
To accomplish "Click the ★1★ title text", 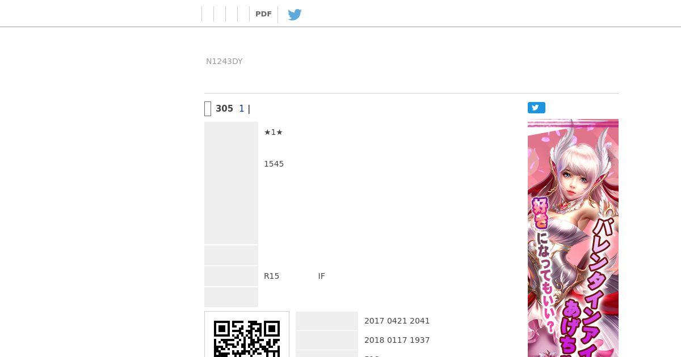I will pos(274,132).
